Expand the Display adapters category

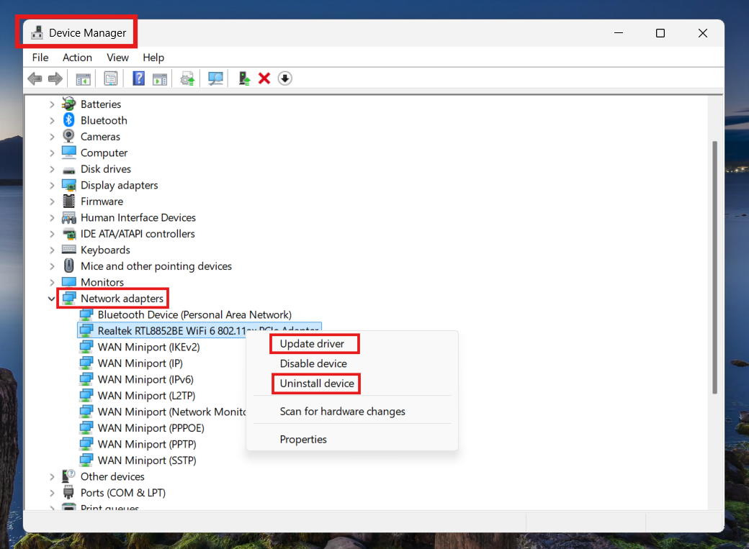pyautogui.click(x=52, y=185)
